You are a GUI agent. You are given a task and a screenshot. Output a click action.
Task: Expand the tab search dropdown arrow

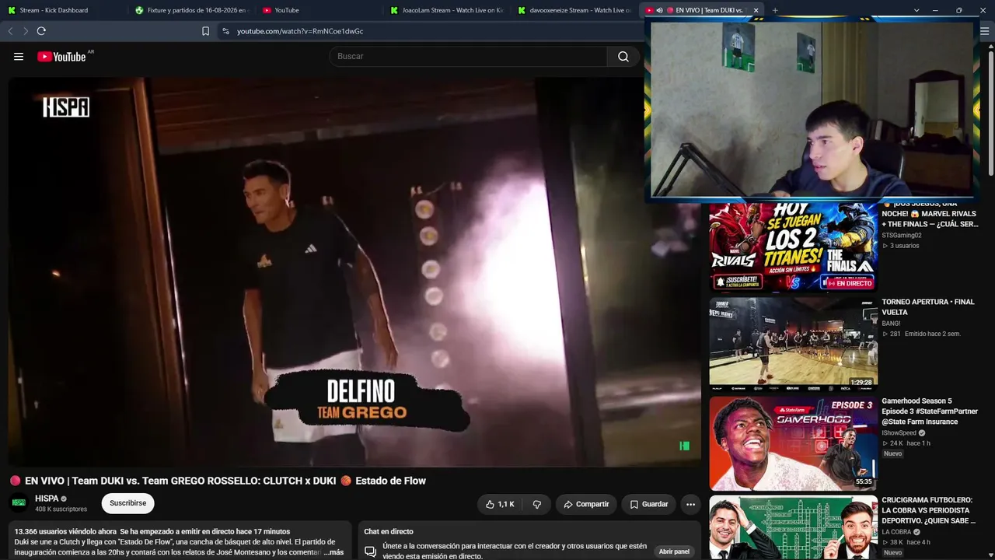916,10
